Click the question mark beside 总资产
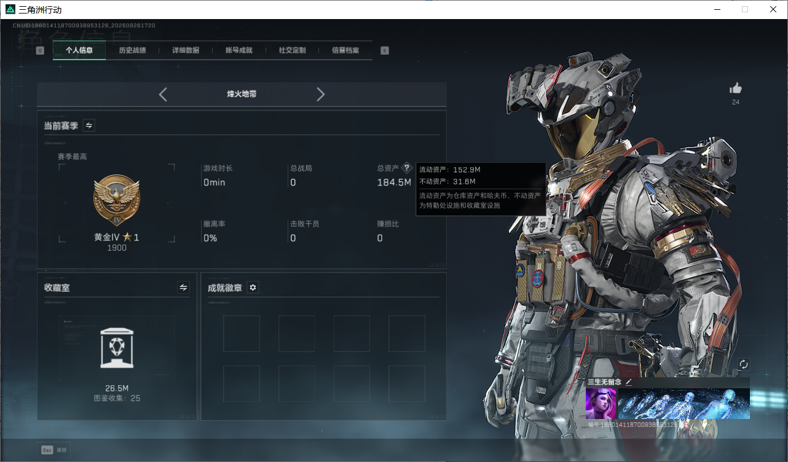Viewport: 788px width, 462px height. click(406, 168)
